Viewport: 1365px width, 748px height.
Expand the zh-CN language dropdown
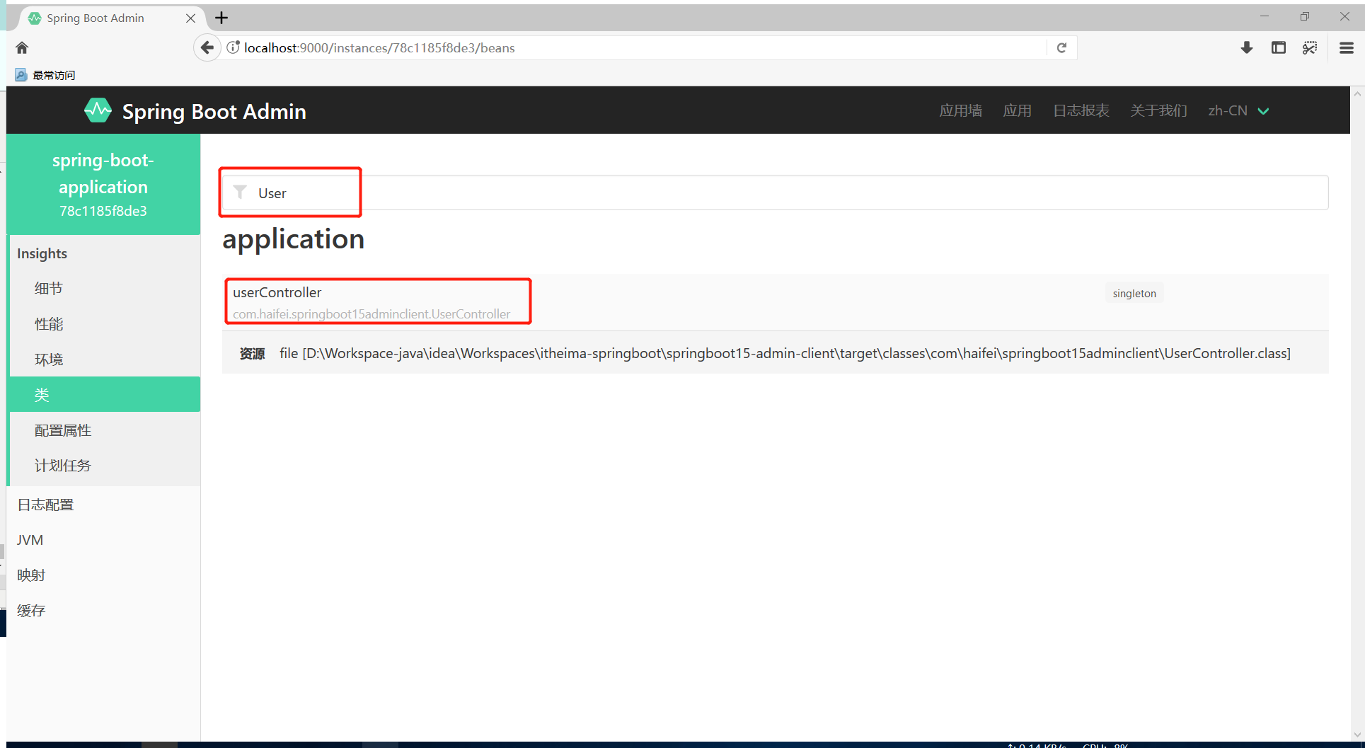pyautogui.click(x=1238, y=110)
